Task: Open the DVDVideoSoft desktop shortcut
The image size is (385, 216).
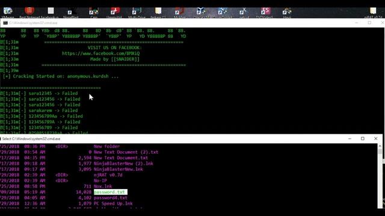Action: (265, 13)
